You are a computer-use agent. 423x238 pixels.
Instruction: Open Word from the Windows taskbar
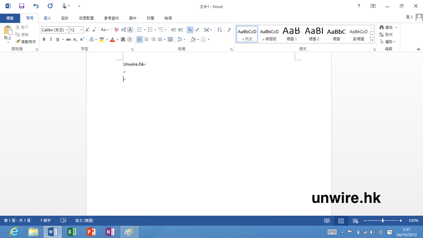click(52, 232)
